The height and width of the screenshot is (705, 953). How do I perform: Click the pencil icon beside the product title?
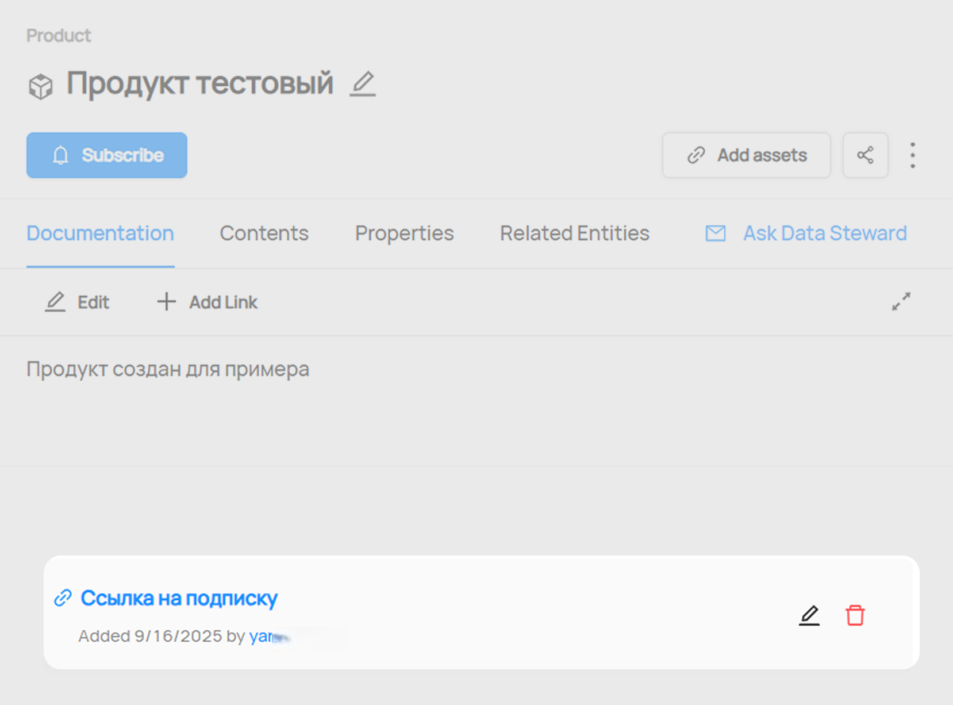coord(363,84)
